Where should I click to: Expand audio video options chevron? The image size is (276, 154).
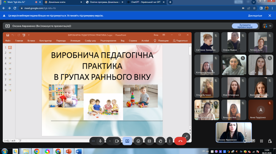click(x=110, y=141)
